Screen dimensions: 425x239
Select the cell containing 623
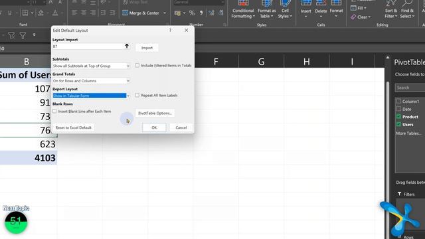[x=29, y=144]
